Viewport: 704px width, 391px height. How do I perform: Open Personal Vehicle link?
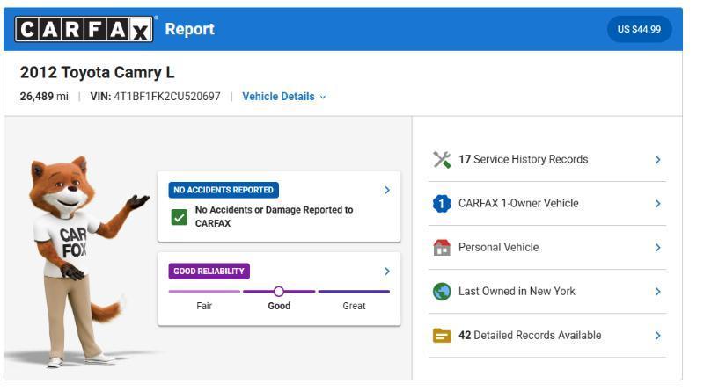[x=498, y=247]
